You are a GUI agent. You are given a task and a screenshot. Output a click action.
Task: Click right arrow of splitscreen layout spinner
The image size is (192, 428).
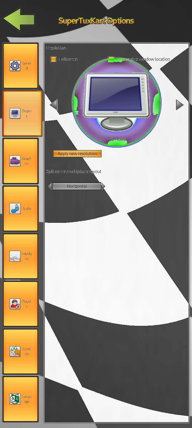(x=103, y=186)
